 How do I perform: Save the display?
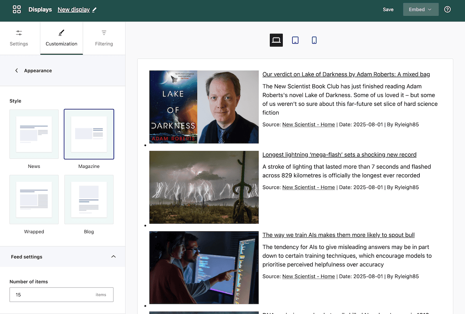[x=388, y=10]
